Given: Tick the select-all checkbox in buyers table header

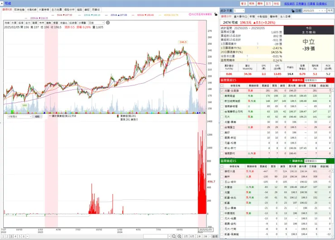Looking at the screenshot, I should tap(222, 85).
